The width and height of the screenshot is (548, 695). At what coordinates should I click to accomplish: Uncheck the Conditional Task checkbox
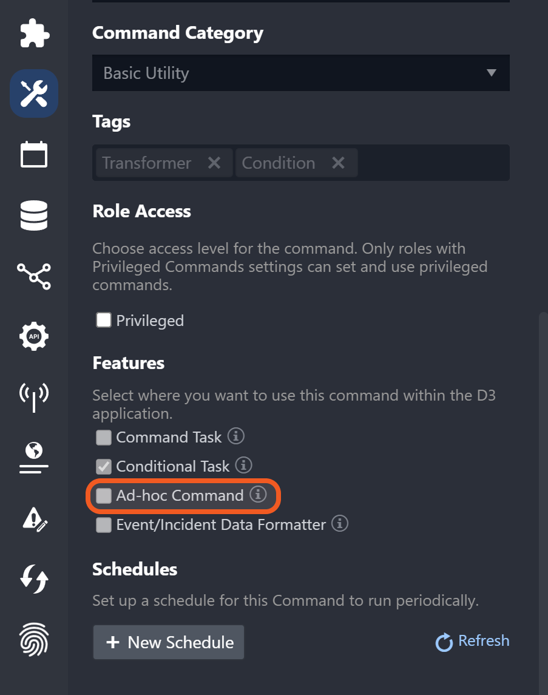coord(104,466)
